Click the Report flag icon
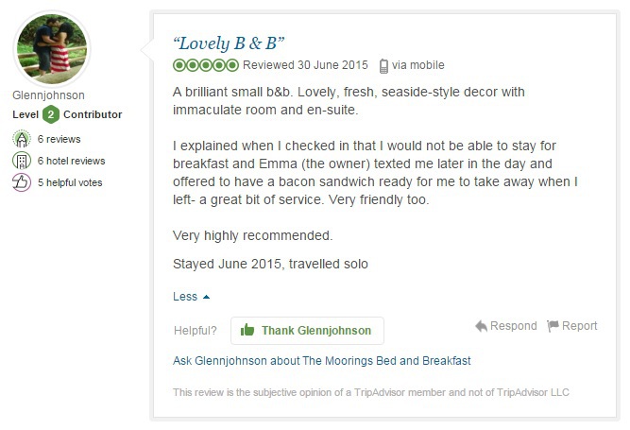 (553, 326)
